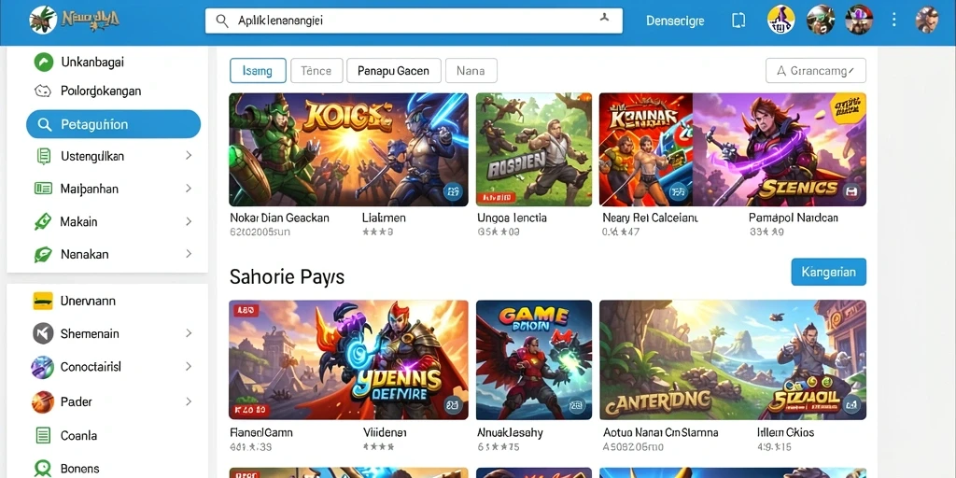The height and width of the screenshot is (478, 956).
Task: Select the Isamg filter tab
Action: pos(258,71)
